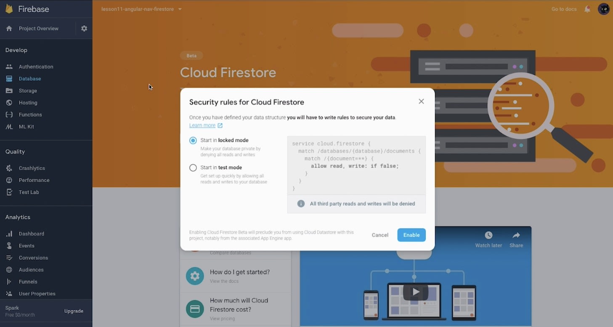This screenshot has width=613, height=327.
Task: Click the Funnels icon
Action: click(9, 282)
